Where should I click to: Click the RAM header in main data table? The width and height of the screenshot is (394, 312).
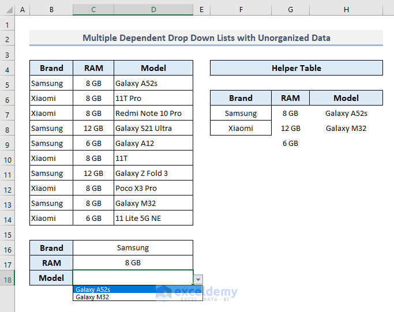[x=93, y=68]
